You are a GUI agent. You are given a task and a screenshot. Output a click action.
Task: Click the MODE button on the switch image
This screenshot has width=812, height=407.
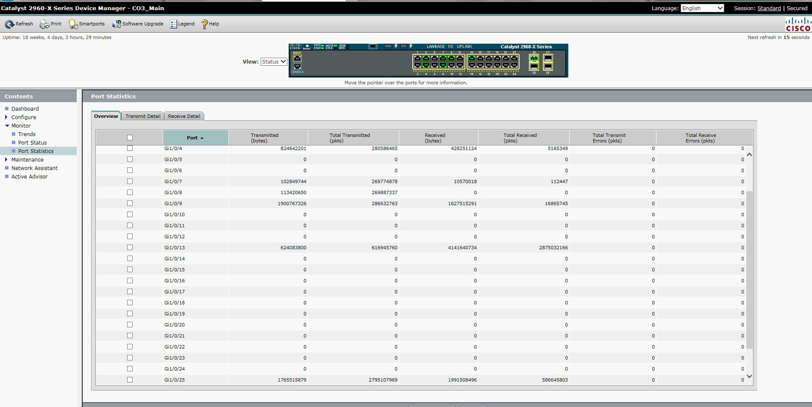(307, 46)
